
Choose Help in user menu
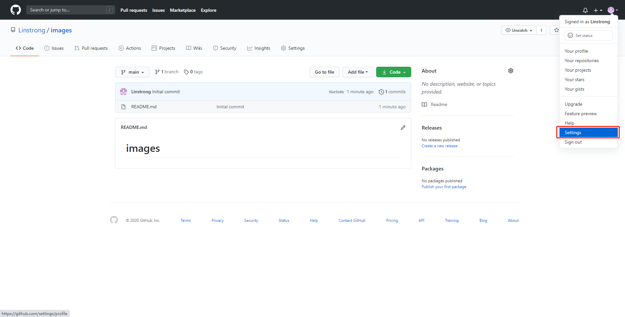589,123
